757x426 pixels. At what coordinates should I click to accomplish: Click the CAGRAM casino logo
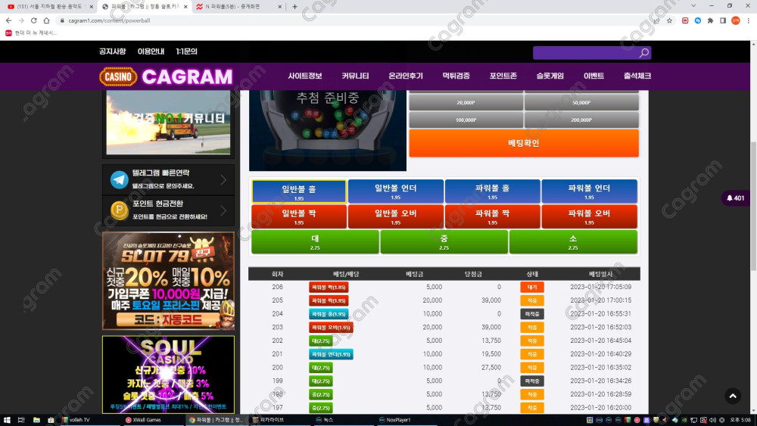(166, 76)
